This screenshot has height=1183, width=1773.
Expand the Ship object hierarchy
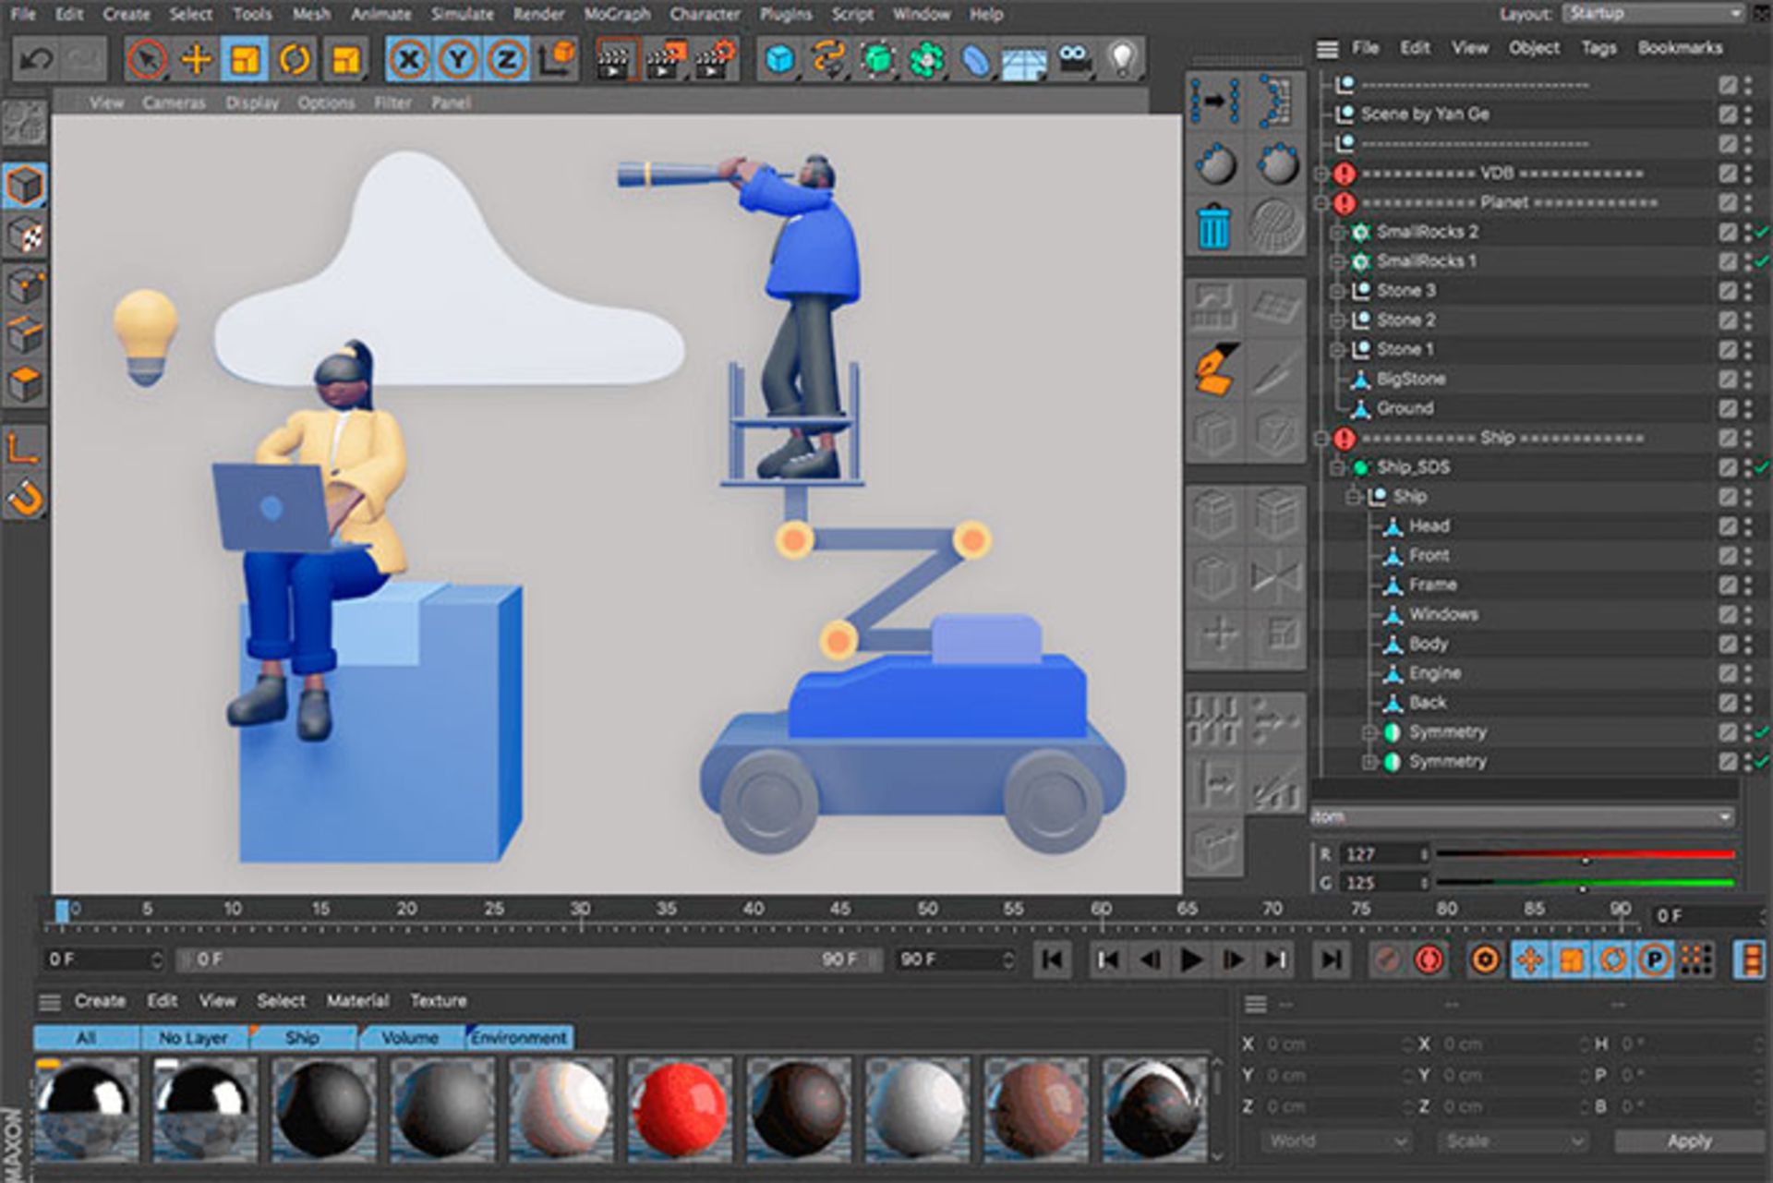[1349, 499]
